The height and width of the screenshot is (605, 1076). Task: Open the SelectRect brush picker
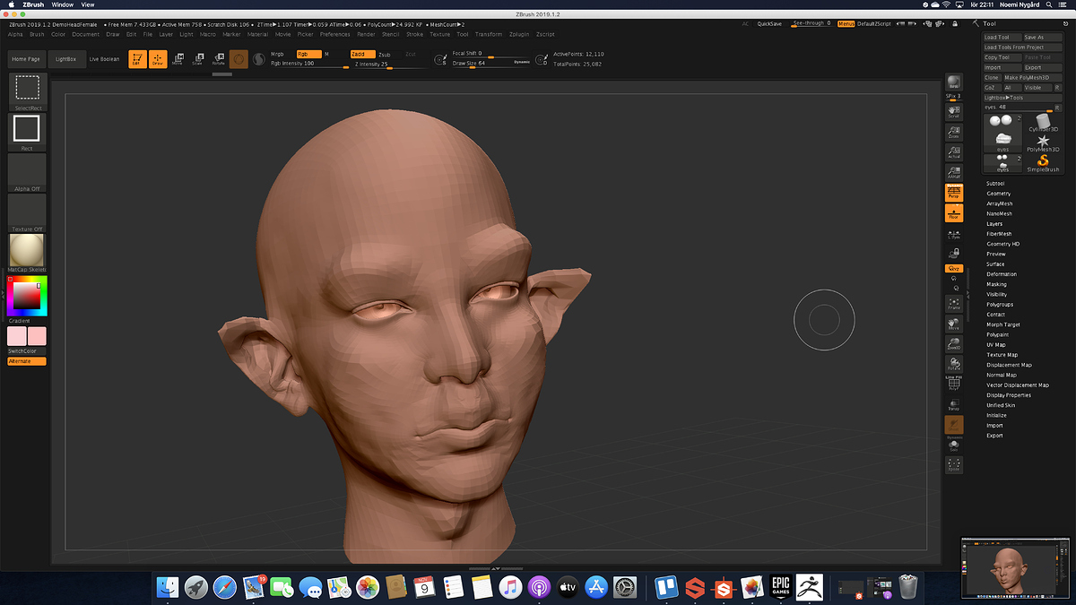[x=27, y=91]
